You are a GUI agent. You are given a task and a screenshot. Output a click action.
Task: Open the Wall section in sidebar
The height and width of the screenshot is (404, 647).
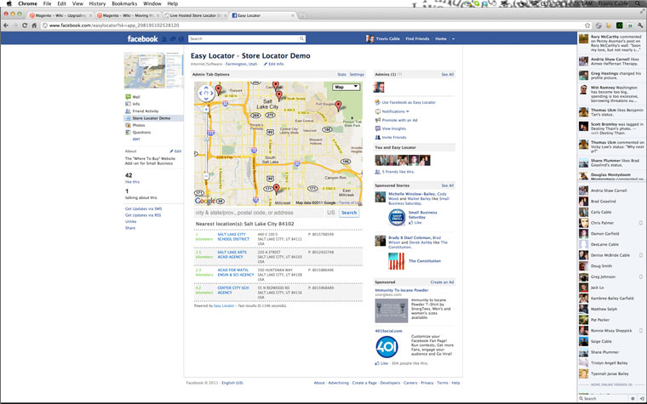click(136, 97)
